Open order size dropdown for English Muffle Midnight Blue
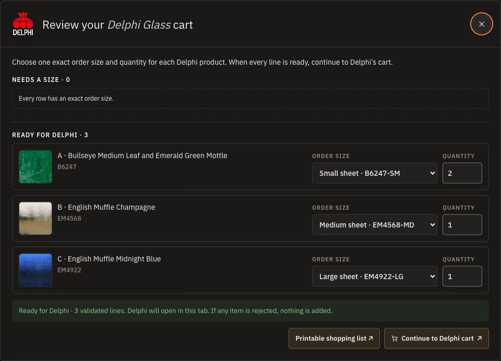This screenshot has height=361, width=501. 375,276
